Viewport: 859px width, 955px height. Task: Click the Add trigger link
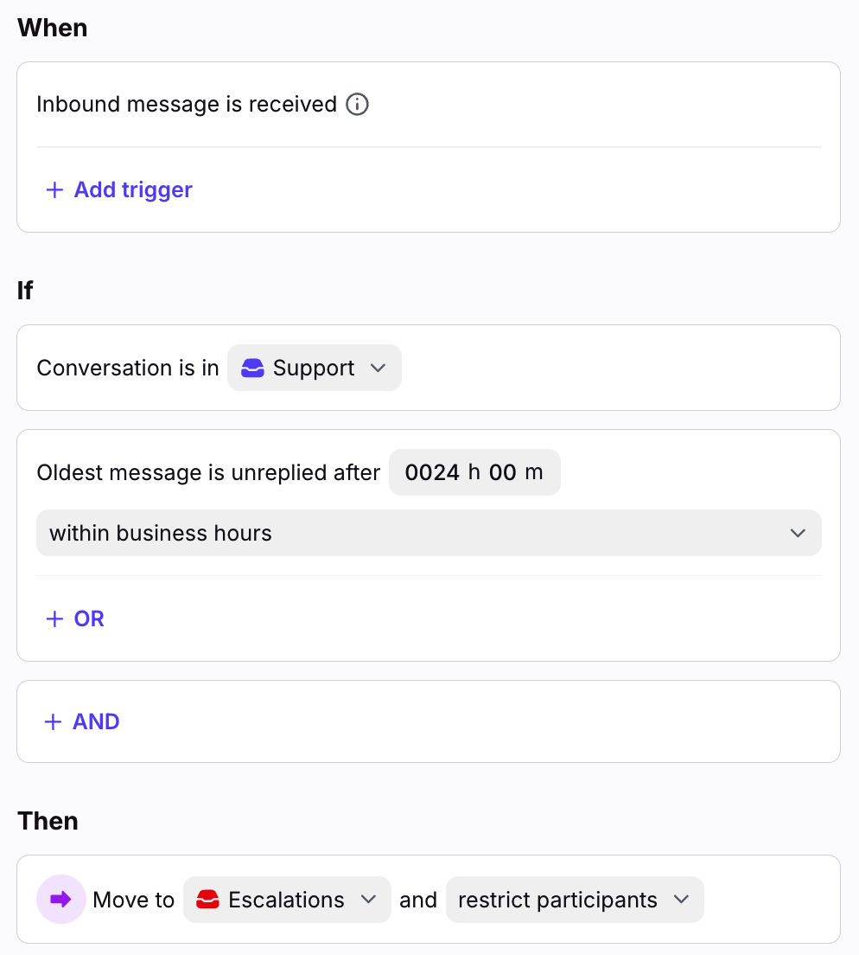(133, 190)
